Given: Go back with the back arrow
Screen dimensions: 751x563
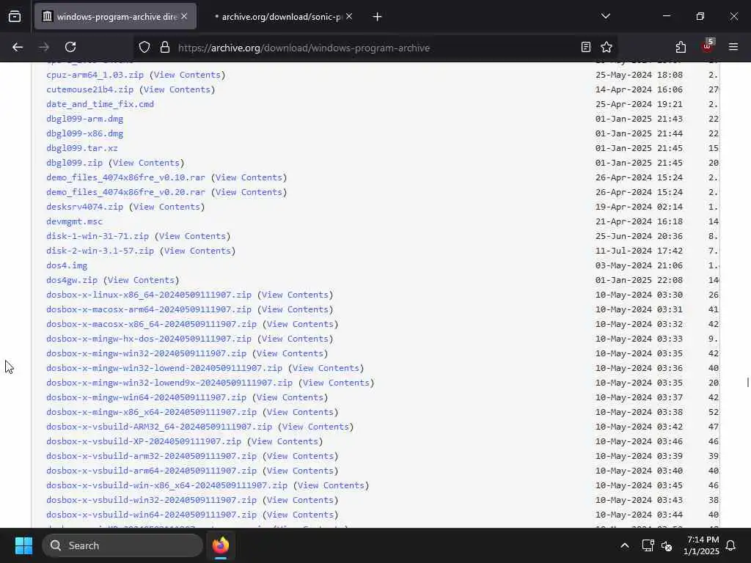Looking at the screenshot, I should (18, 47).
